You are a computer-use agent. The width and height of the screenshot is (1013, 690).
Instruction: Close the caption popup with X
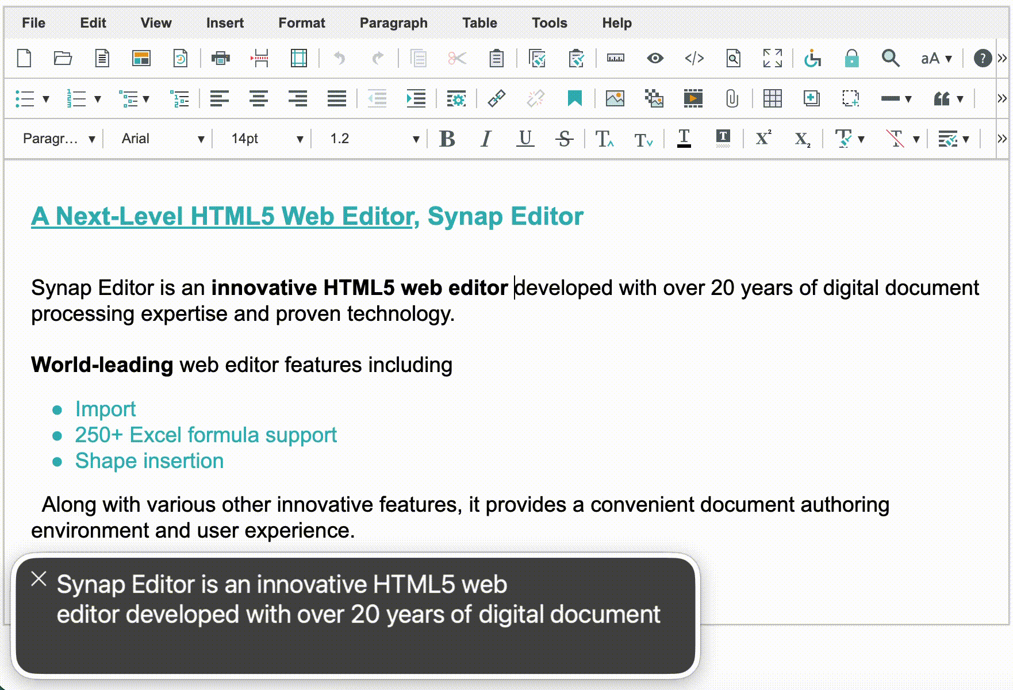point(39,579)
